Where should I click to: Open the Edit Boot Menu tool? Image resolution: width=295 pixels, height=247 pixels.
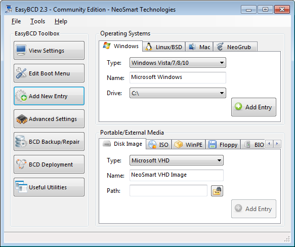click(49, 73)
